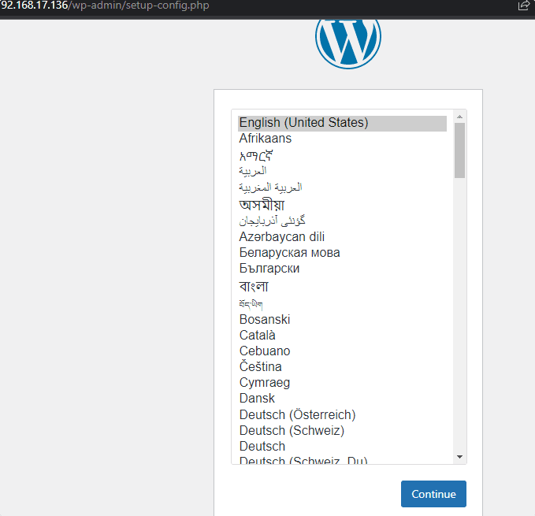This screenshot has width=535, height=516.
Task: Select Afrikaans from the language list
Action: coord(342,139)
